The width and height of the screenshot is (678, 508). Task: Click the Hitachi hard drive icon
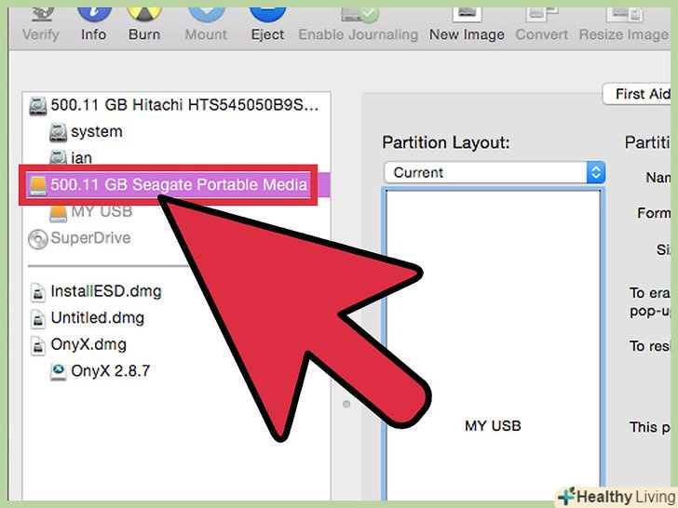[37, 106]
